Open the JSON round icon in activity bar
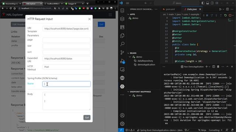236x132 pixels. coord(122,78)
